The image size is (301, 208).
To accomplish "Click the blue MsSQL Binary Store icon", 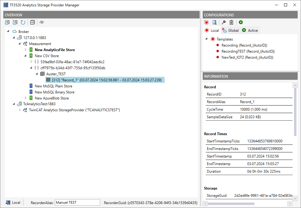I will tap(31, 92).
